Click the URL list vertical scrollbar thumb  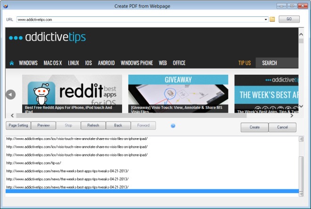click(x=301, y=174)
